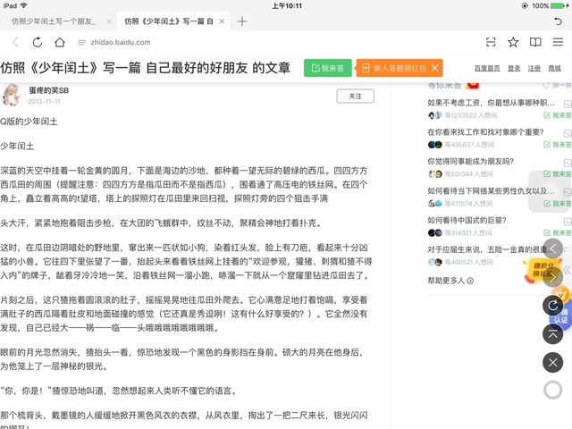Tap the floating dark refresh circle button
572x429 pixels.
pos(553,305)
